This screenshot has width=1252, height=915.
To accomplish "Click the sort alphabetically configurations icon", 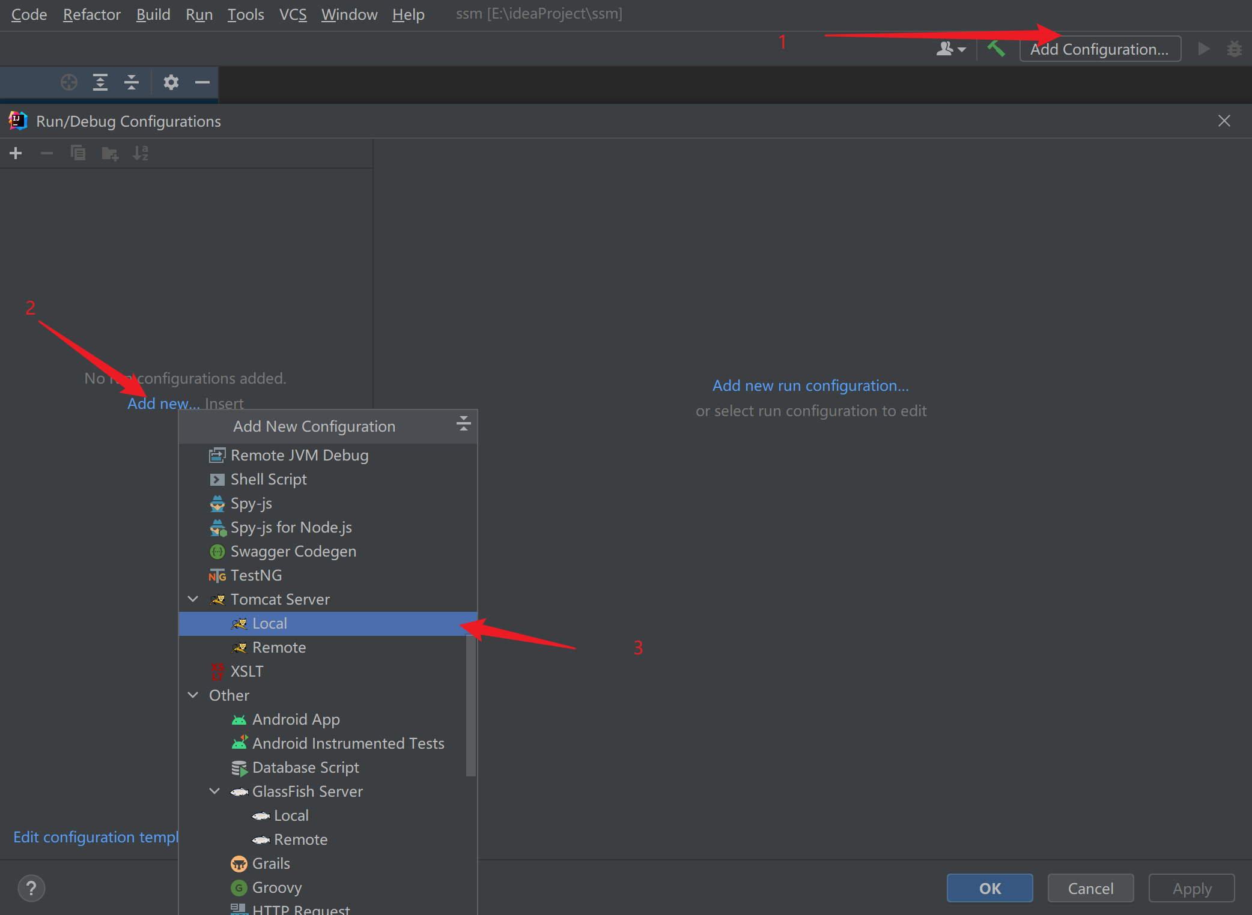I will (140, 154).
